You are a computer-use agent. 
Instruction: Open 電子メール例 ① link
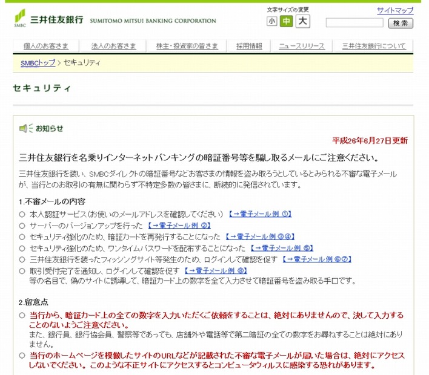coord(260,214)
